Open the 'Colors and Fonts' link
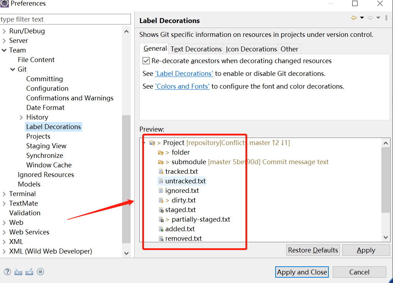The width and height of the screenshot is (393, 283). [x=182, y=86]
